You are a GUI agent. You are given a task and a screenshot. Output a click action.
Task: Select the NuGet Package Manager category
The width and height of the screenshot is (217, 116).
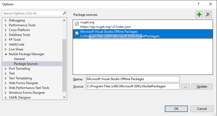pyautogui.click(x=27, y=54)
